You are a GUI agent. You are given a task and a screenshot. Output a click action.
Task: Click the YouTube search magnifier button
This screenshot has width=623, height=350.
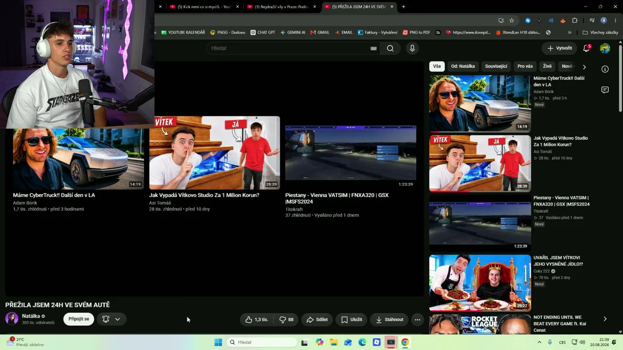point(390,48)
